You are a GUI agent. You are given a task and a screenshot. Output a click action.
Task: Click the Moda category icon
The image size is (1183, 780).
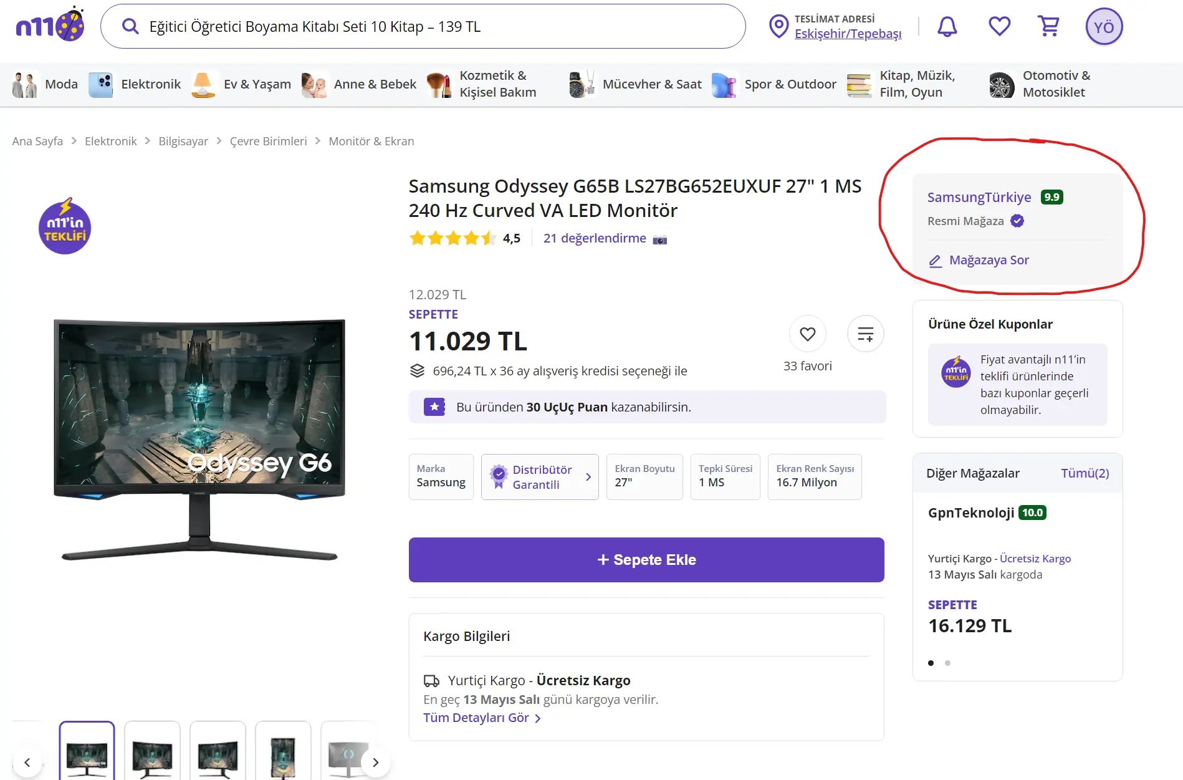pyautogui.click(x=25, y=84)
